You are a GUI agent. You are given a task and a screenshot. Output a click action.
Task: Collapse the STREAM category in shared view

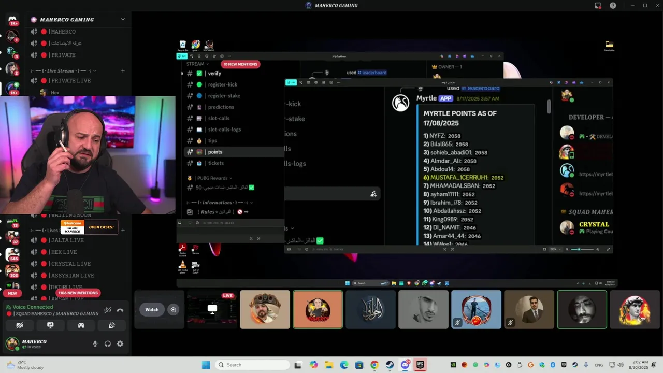198,64
